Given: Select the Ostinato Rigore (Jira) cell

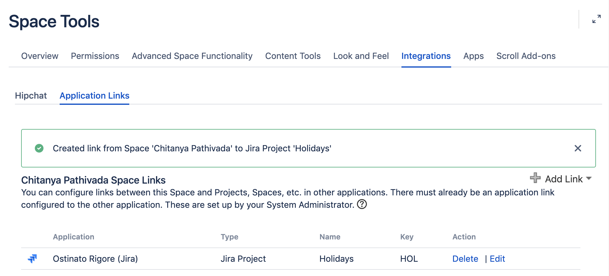Looking at the screenshot, I should [95, 259].
